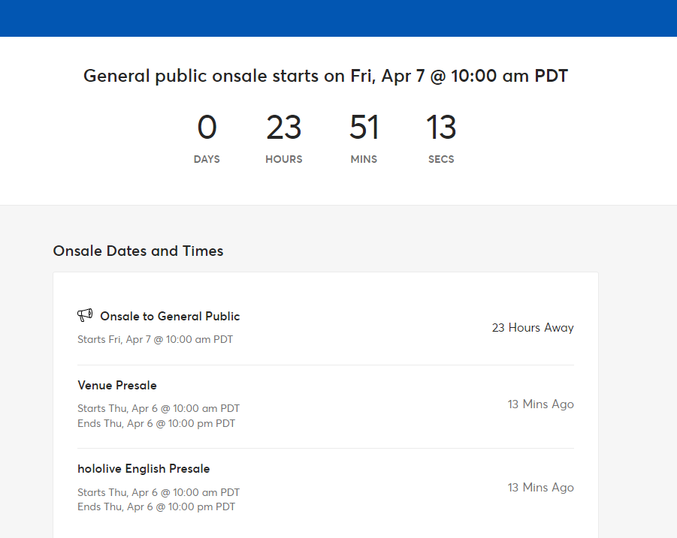The height and width of the screenshot is (538, 677).
Task: Click the countdown days number 0
Action: tap(207, 127)
